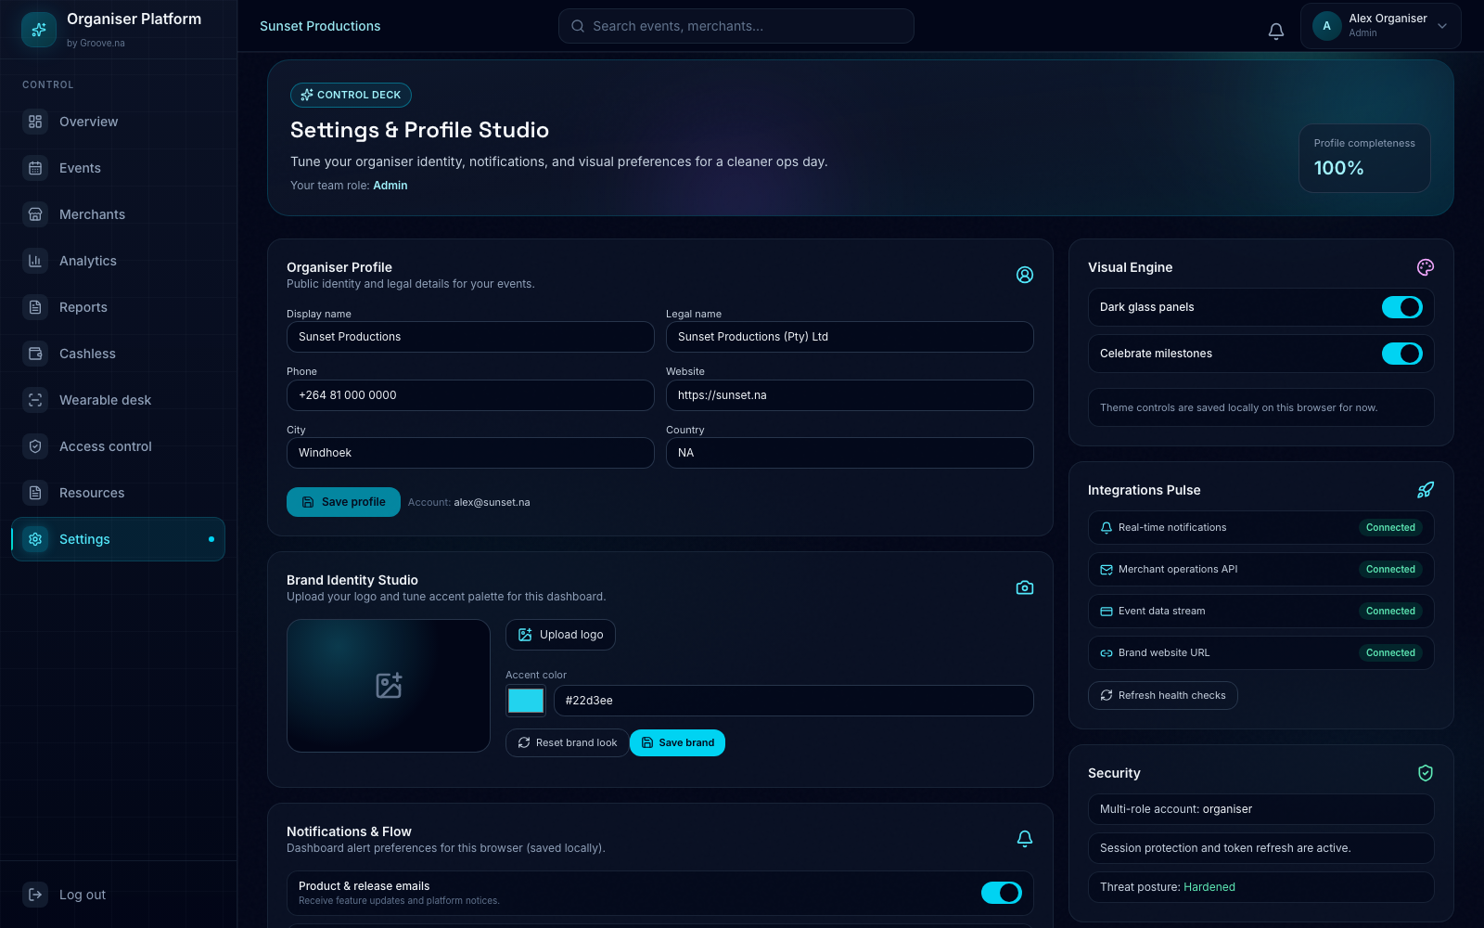Click the Legal name input field
The image size is (1484, 928).
[850, 337]
